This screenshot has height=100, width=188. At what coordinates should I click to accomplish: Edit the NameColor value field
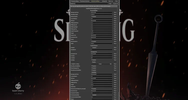point(102,35)
